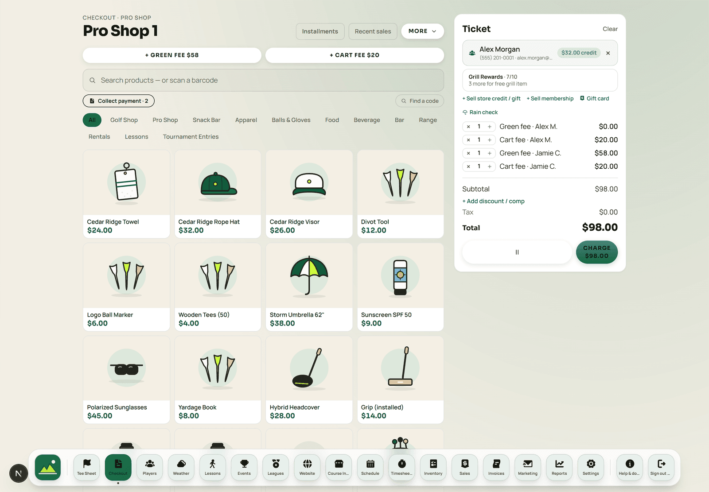Remove Green fee Alex M. line
The image size is (709, 492).
pos(468,127)
